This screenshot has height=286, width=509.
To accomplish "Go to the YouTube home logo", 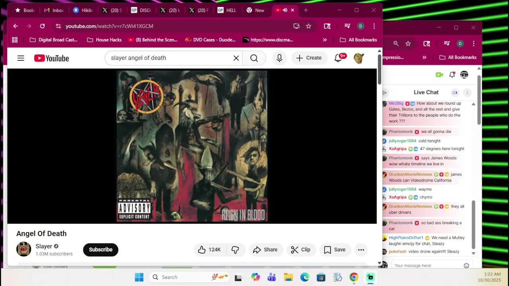I will tap(51, 58).
